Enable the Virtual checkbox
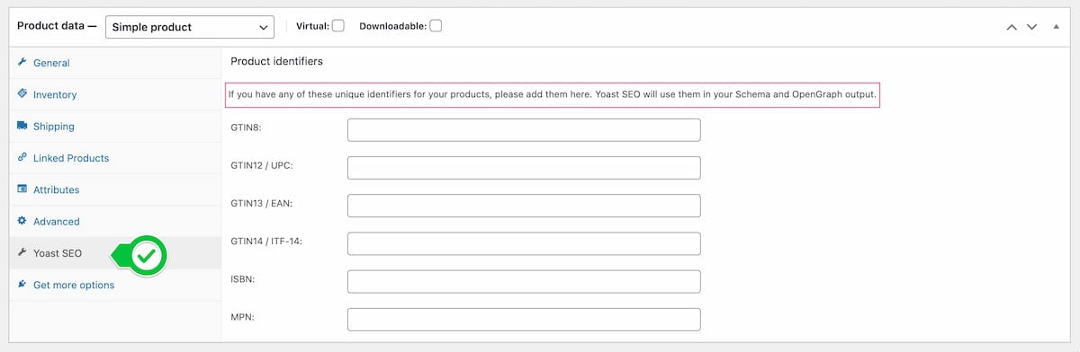The image size is (1080, 352). pos(338,26)
